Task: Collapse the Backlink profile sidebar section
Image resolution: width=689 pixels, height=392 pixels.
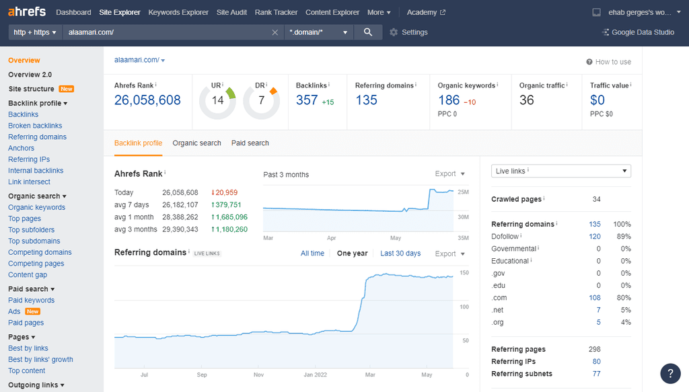Action: coord(38,103)
